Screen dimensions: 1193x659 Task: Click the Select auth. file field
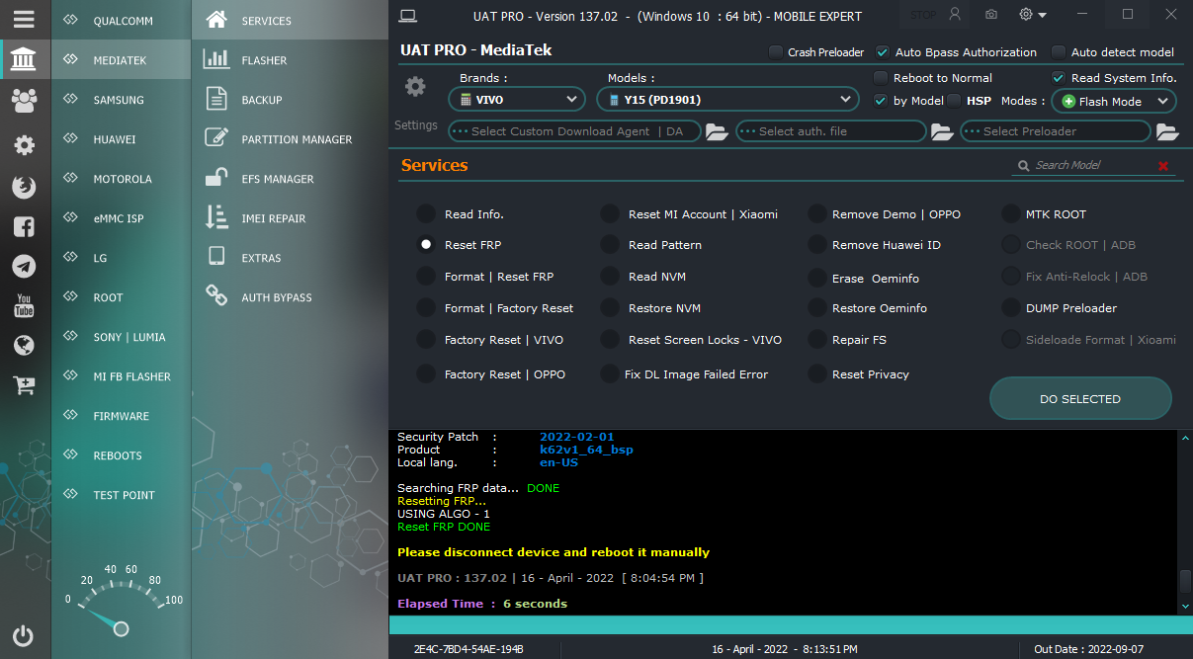pos(830,131)
